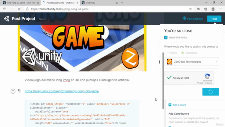The image size is (225, 127).
Task: Click the Add Contributors heading
Action: tap(179, 114)
